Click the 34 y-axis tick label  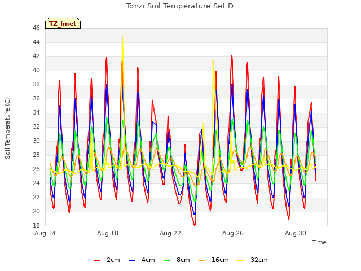[x=36, y=113]
